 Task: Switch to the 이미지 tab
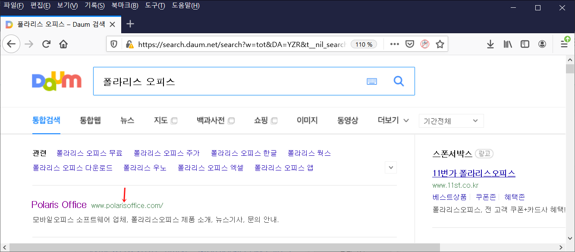pyautogui.click(x=307, y=120)
